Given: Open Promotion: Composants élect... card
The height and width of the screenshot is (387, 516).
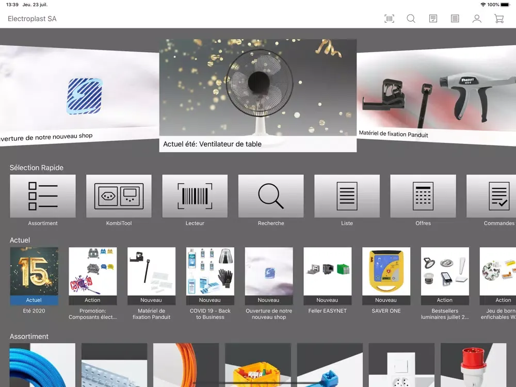Looking at the screenshot, I should pyautogui.click(x=93, y=284).
